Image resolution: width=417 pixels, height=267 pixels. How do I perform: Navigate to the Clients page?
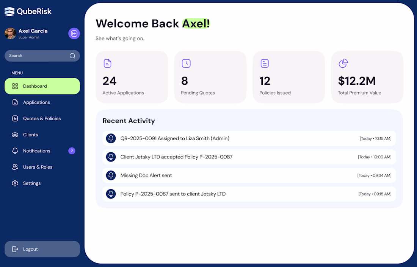click(x=42, y=135)
